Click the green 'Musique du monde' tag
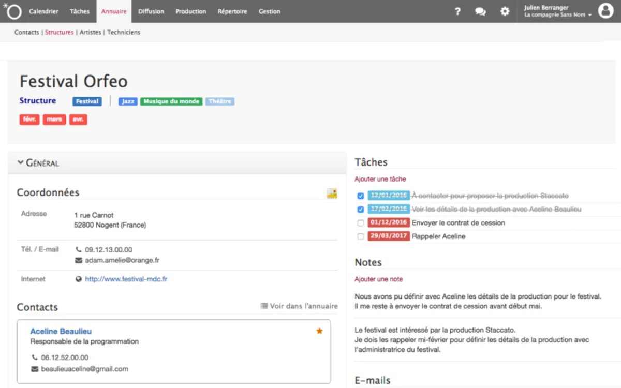The image size is (621, 388). click(171, 101)
